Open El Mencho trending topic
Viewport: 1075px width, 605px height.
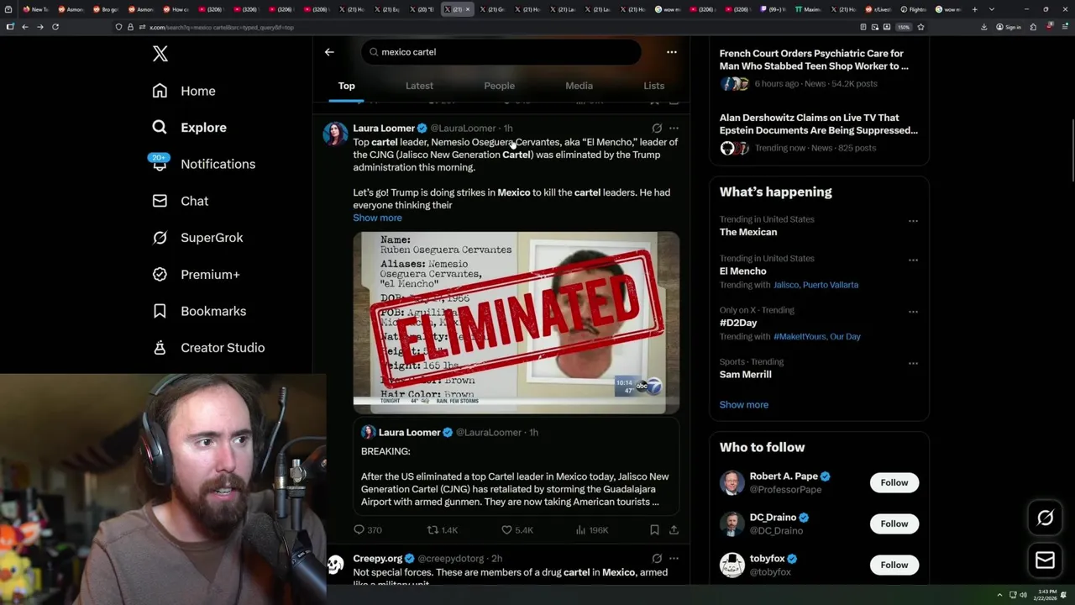742,271
